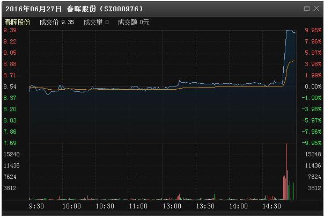Viewport: 324px width, 217px height.
Task: Click the 10:00 time axis label
Action: coord(72,206)
